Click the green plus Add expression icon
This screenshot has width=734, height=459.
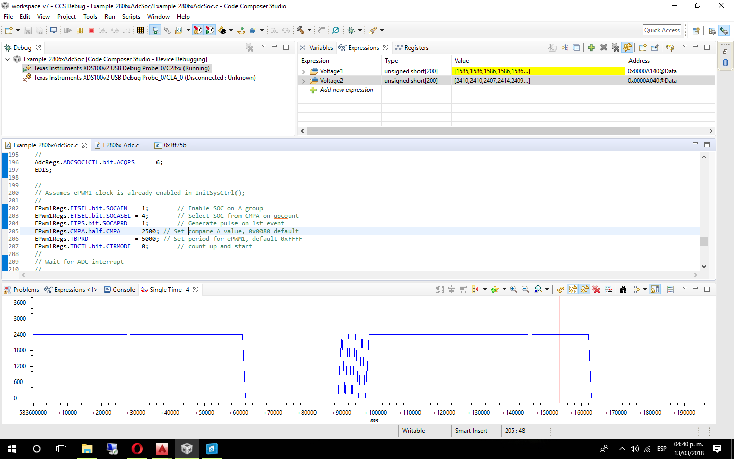point(591,48)
